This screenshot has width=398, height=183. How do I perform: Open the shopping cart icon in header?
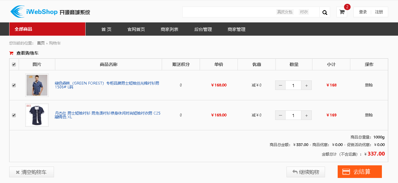[x=342, y=12]
